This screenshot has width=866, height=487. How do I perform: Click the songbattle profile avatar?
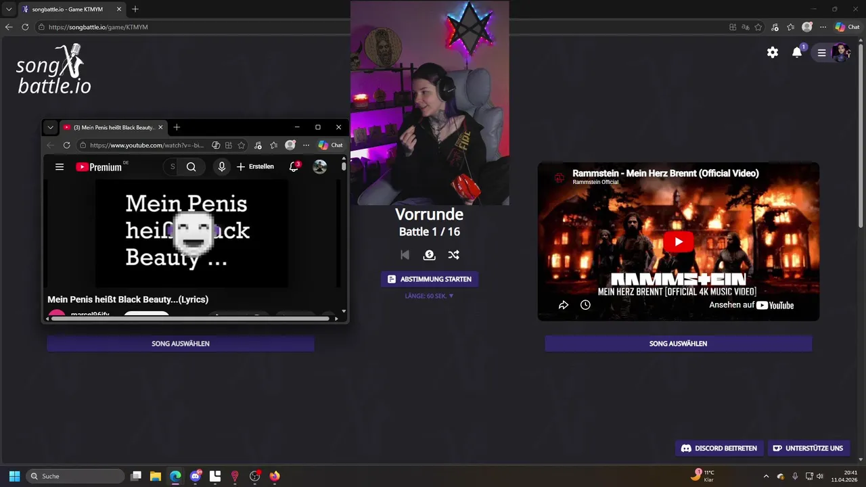(x=840, y=52)
